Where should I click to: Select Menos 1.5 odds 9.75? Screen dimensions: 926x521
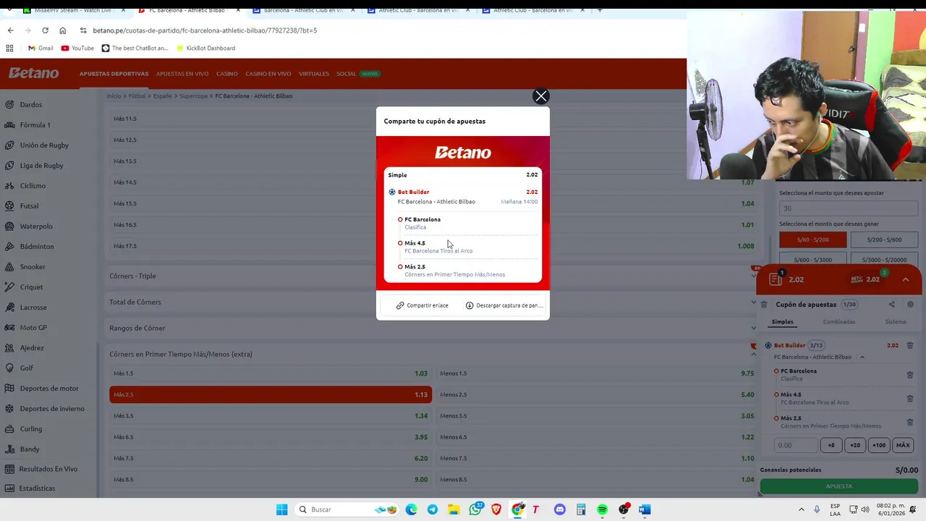pyautogui.click(x=597, y=373)
